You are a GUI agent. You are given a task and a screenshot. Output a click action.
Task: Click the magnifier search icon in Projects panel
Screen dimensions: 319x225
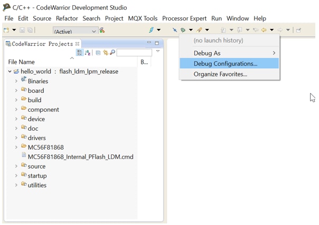112,53
